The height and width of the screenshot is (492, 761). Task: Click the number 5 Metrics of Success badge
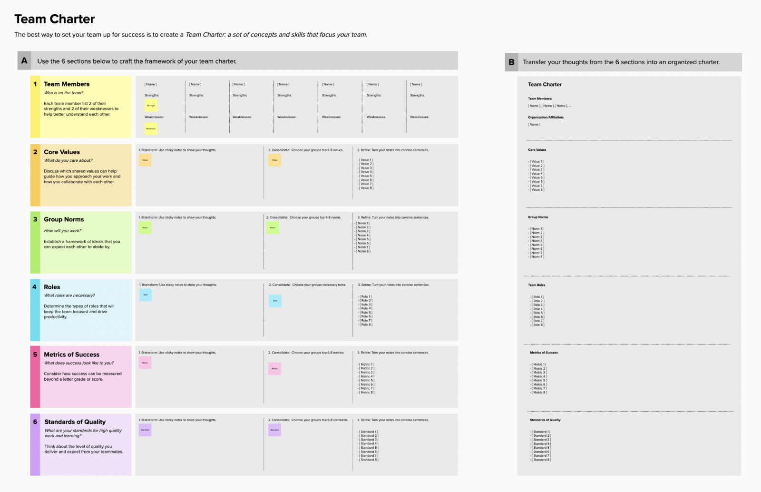[x=35, y=354]
